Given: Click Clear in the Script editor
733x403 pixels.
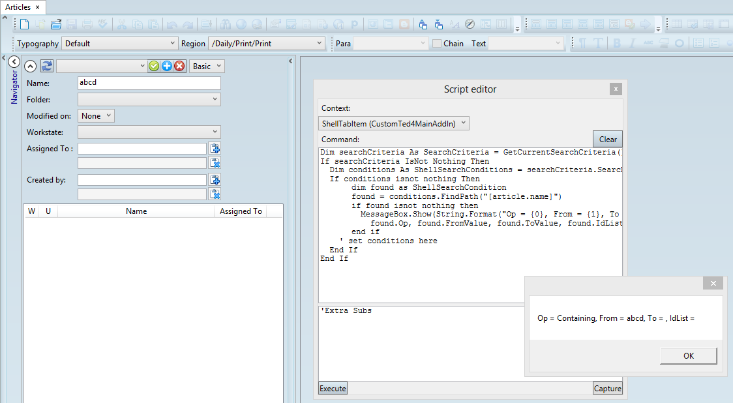Looking at the screenshot, I should point(608,140).
